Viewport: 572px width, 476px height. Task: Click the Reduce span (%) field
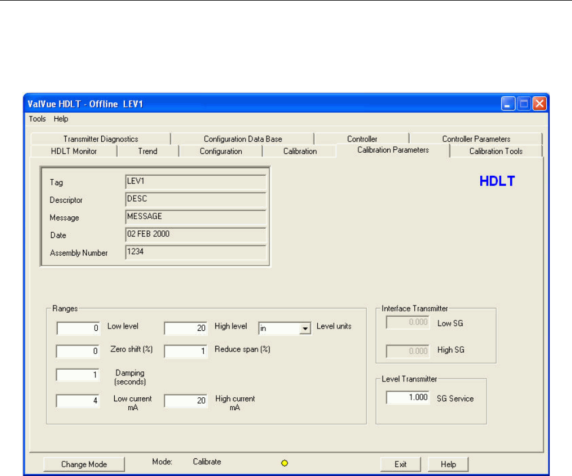(x=186, y=351)
